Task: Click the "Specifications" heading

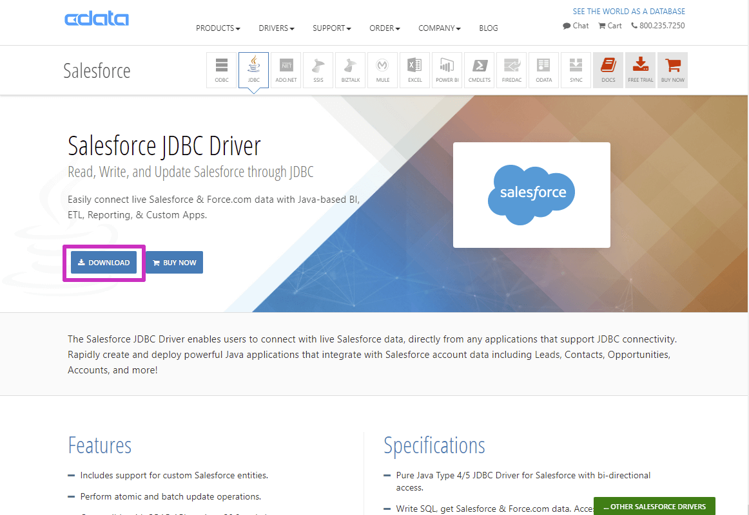Action: 434,445
